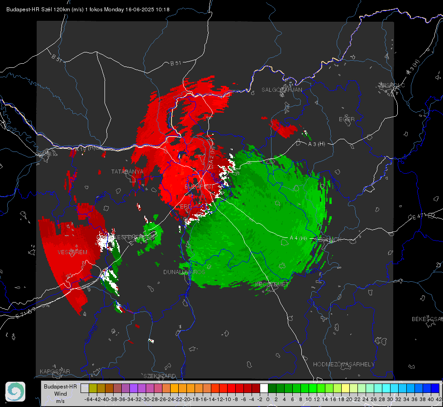Select the KECSKEMÉT city label
This screenshot has height=407, width=443.
coord(272,284)
